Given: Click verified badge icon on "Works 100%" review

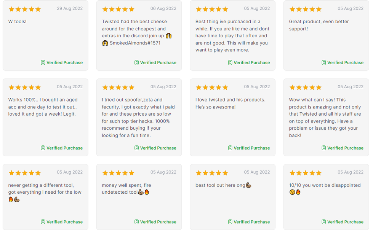Looking at the screenshot, I should [43, 148].
